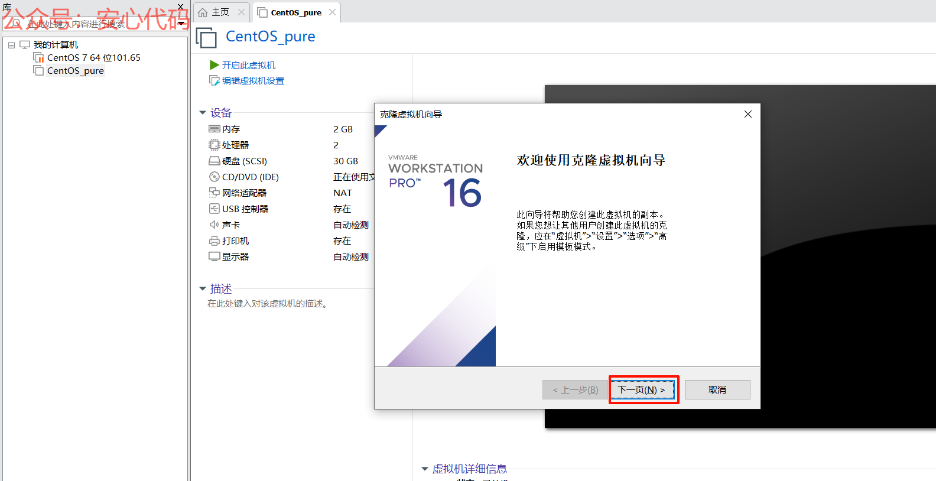This screenshot has height=481, width=936.
Task: Click the green play power-on icon
Action: click(x=214, y=65)
